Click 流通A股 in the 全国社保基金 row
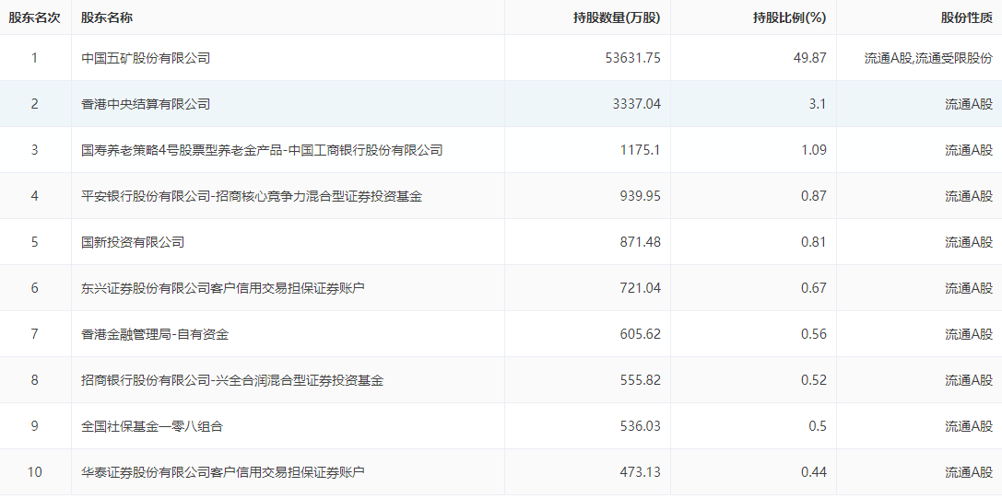This screenshot has height=498, width=1002. (x=969, y=426)
